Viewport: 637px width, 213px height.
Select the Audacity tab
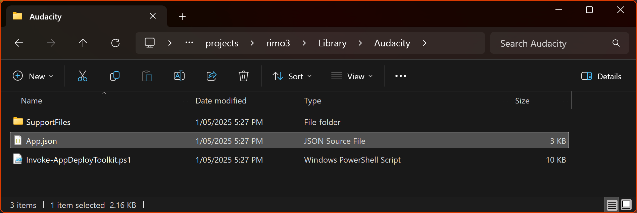[87, 16]
